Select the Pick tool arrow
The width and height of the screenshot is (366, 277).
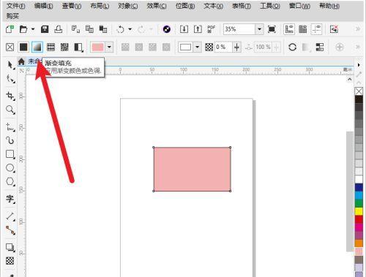(x=10, y=65)
